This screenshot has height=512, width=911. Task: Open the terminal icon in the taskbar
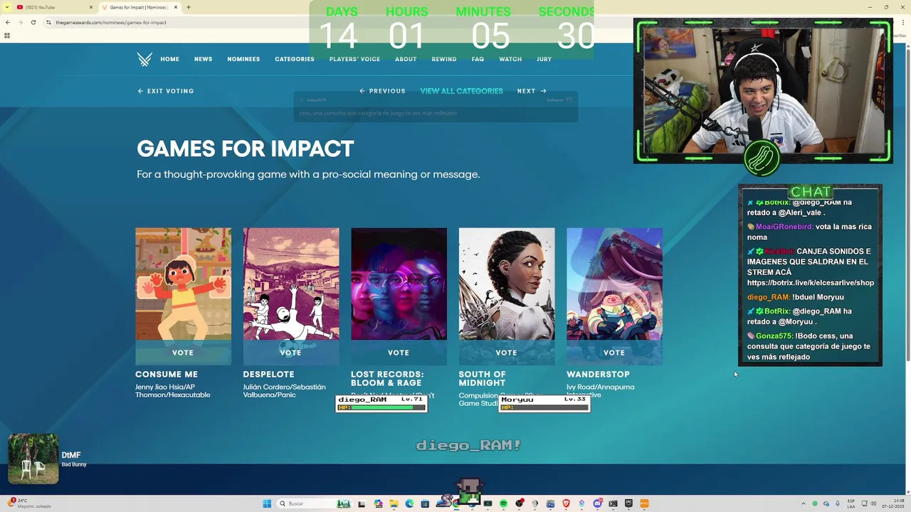pyautogui.click(x=613, y=503)
